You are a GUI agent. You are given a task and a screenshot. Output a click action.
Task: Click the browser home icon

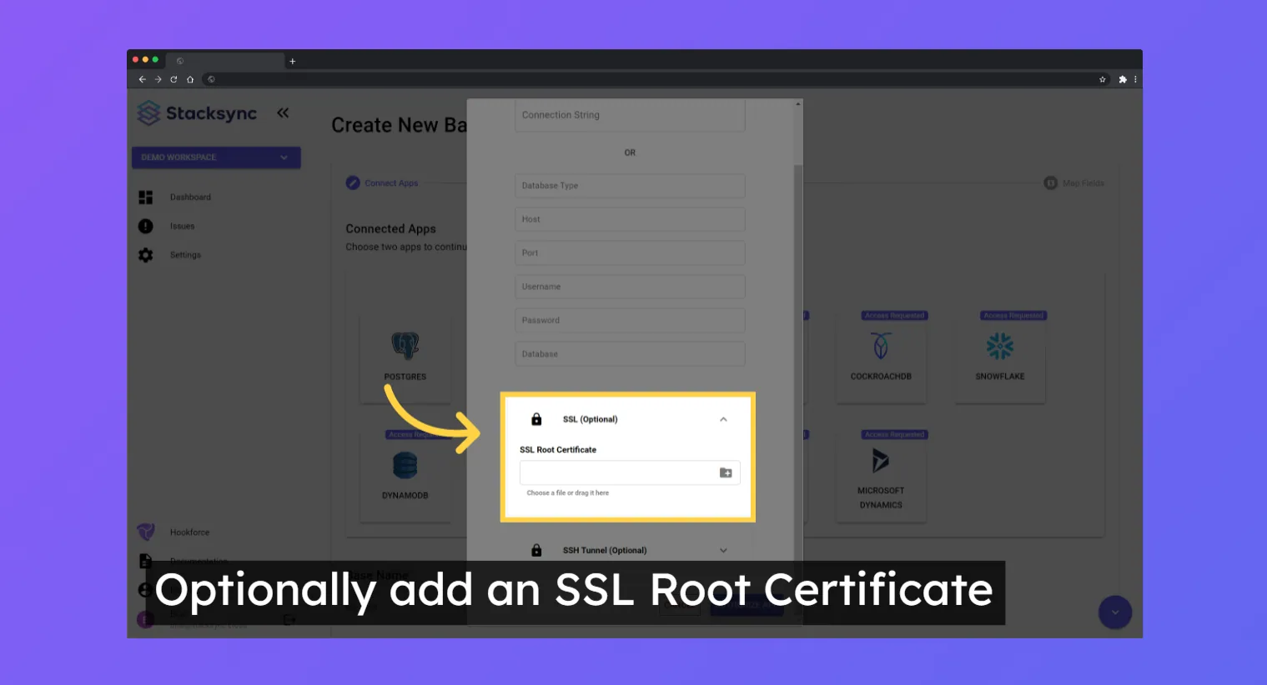pos(190,79)
